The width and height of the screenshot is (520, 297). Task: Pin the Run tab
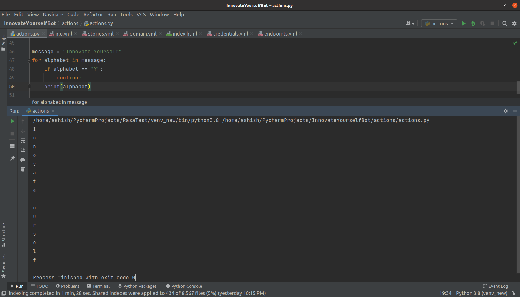(12, 158)
